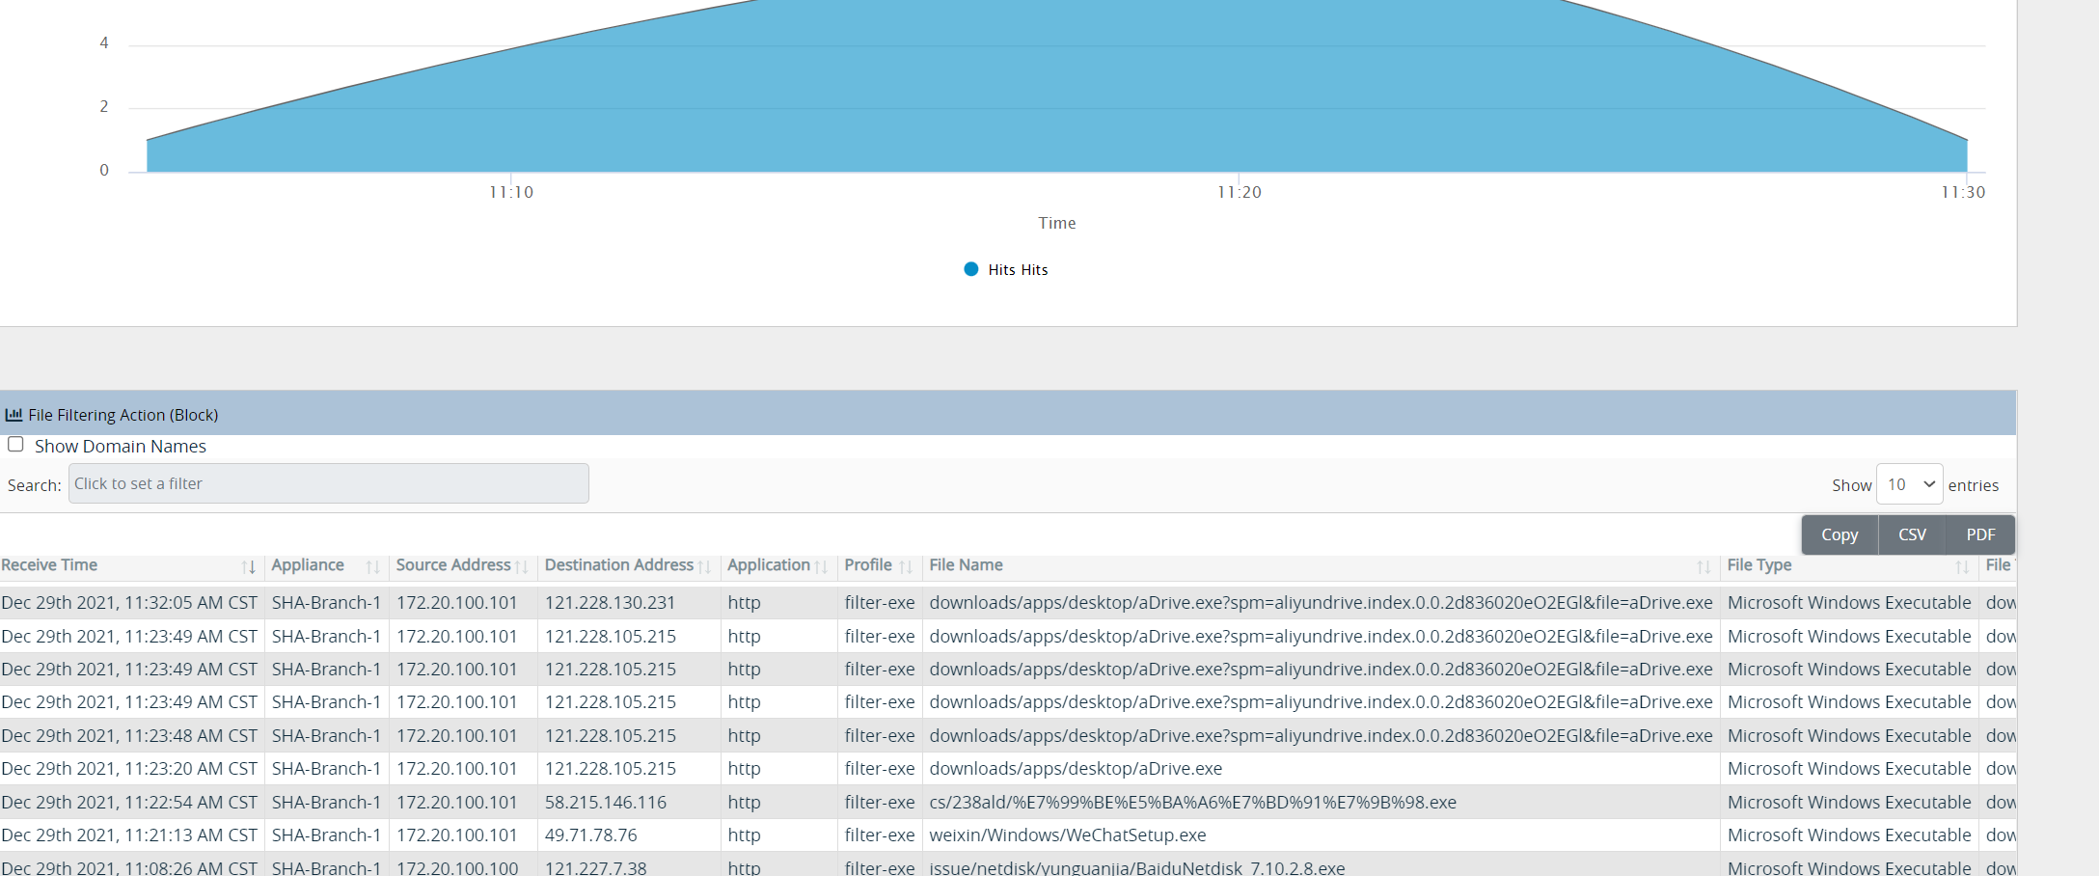Click the File Name sort icon
The width and height of the screenshot is (2099, 876).
(x=1704, y=567)
